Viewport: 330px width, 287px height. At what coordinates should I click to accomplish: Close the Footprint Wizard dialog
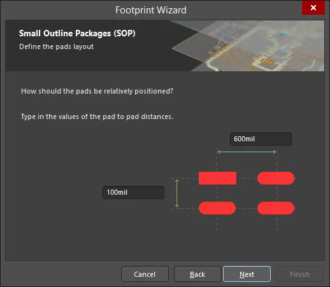click(x=313, y=8)
